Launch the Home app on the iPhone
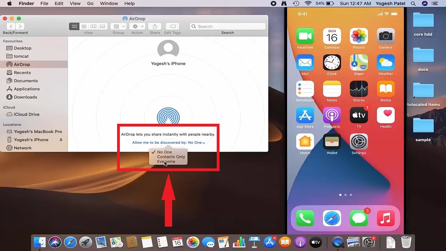Viewport: 446px width, 251px height. tap(305, 142)
